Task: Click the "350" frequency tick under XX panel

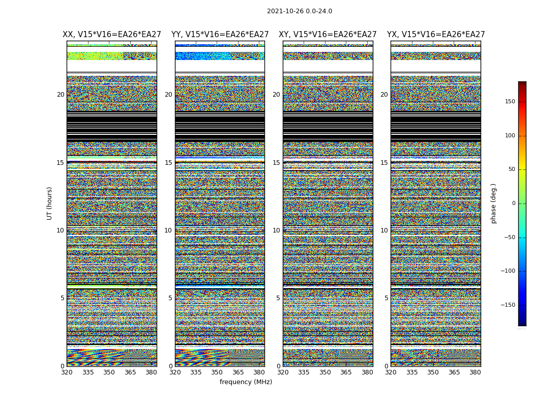Action: pos(109,372)
